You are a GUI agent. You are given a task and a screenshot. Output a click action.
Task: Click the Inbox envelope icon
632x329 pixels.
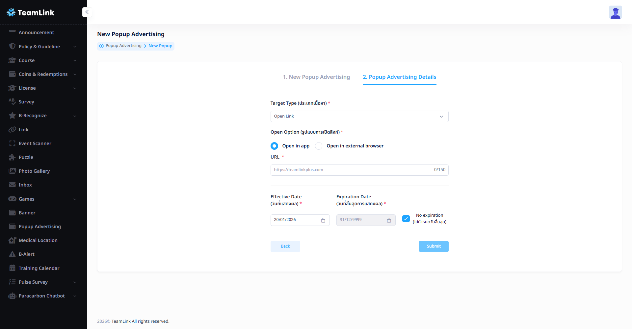tap(12, 185)
